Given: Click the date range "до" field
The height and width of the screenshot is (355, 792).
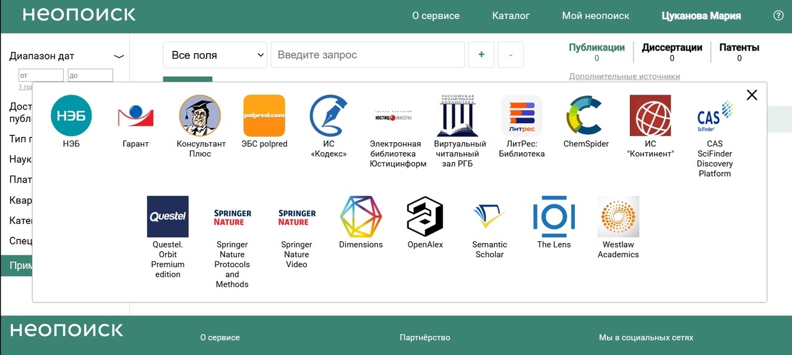Looking at the screenshot, I should 90,75.
